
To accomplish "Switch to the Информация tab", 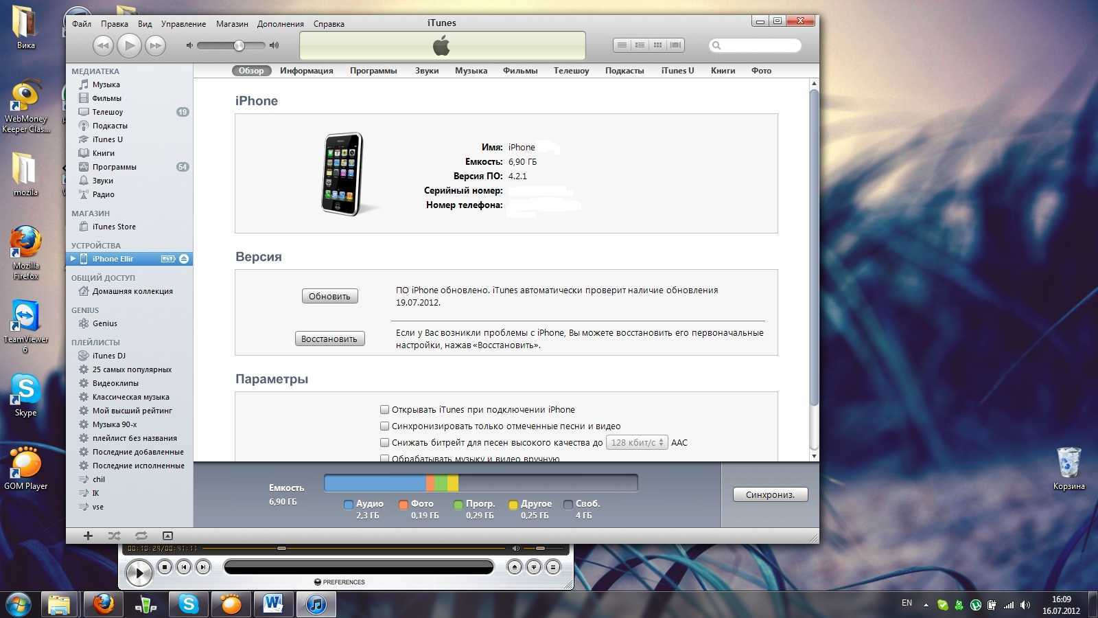I will (307, 71).
